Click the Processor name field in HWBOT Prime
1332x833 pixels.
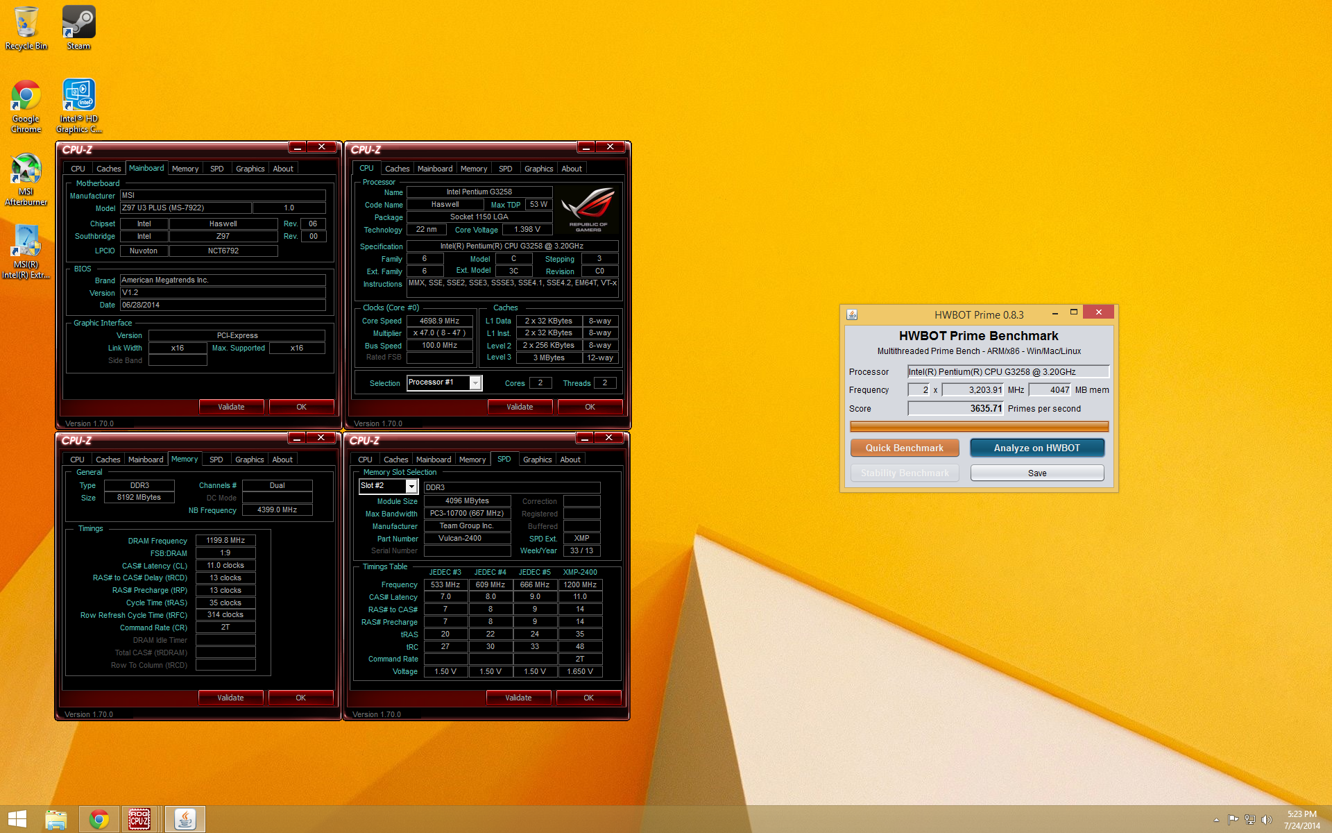(x=1008, y=372)
